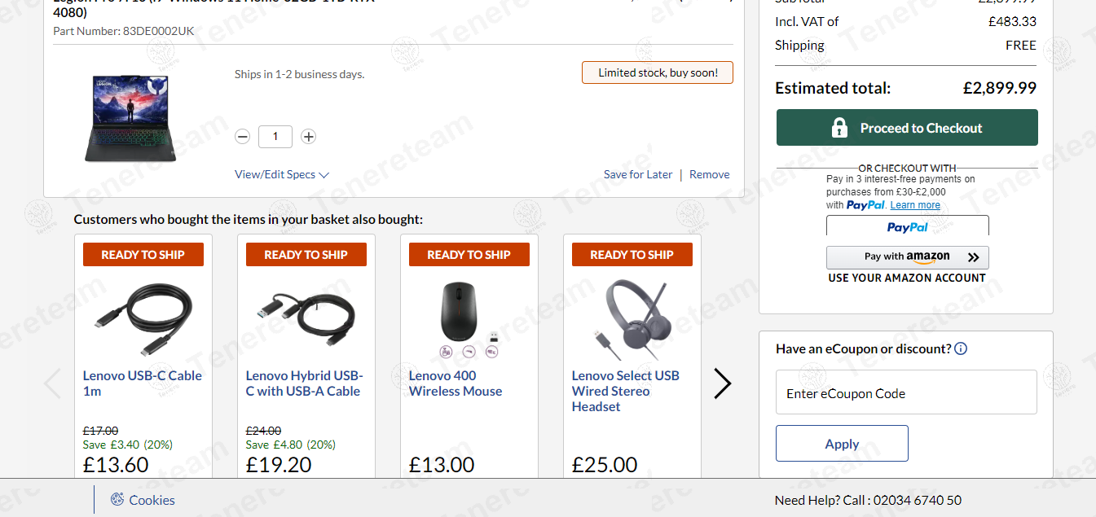Click the Pay with Amazon button
Viewport: 1096px width, 517px height.
(x=907, y=257)
